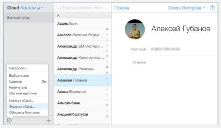This screenshot has width=221, height=128.
Task: Choose Импорт vCard… menu entry
Action: [27, 101]
